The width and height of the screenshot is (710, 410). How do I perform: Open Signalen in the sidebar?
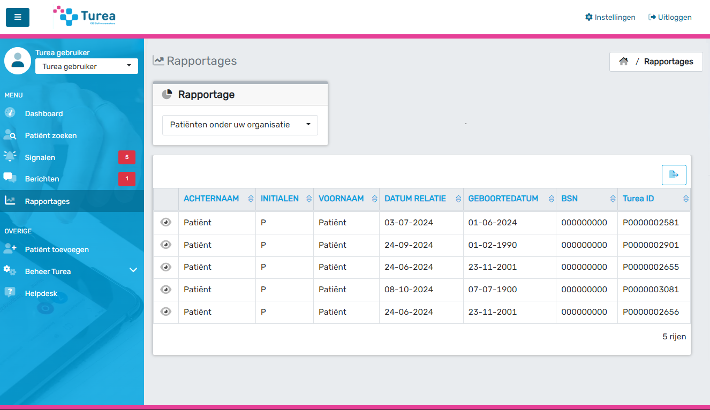point(72,157)
